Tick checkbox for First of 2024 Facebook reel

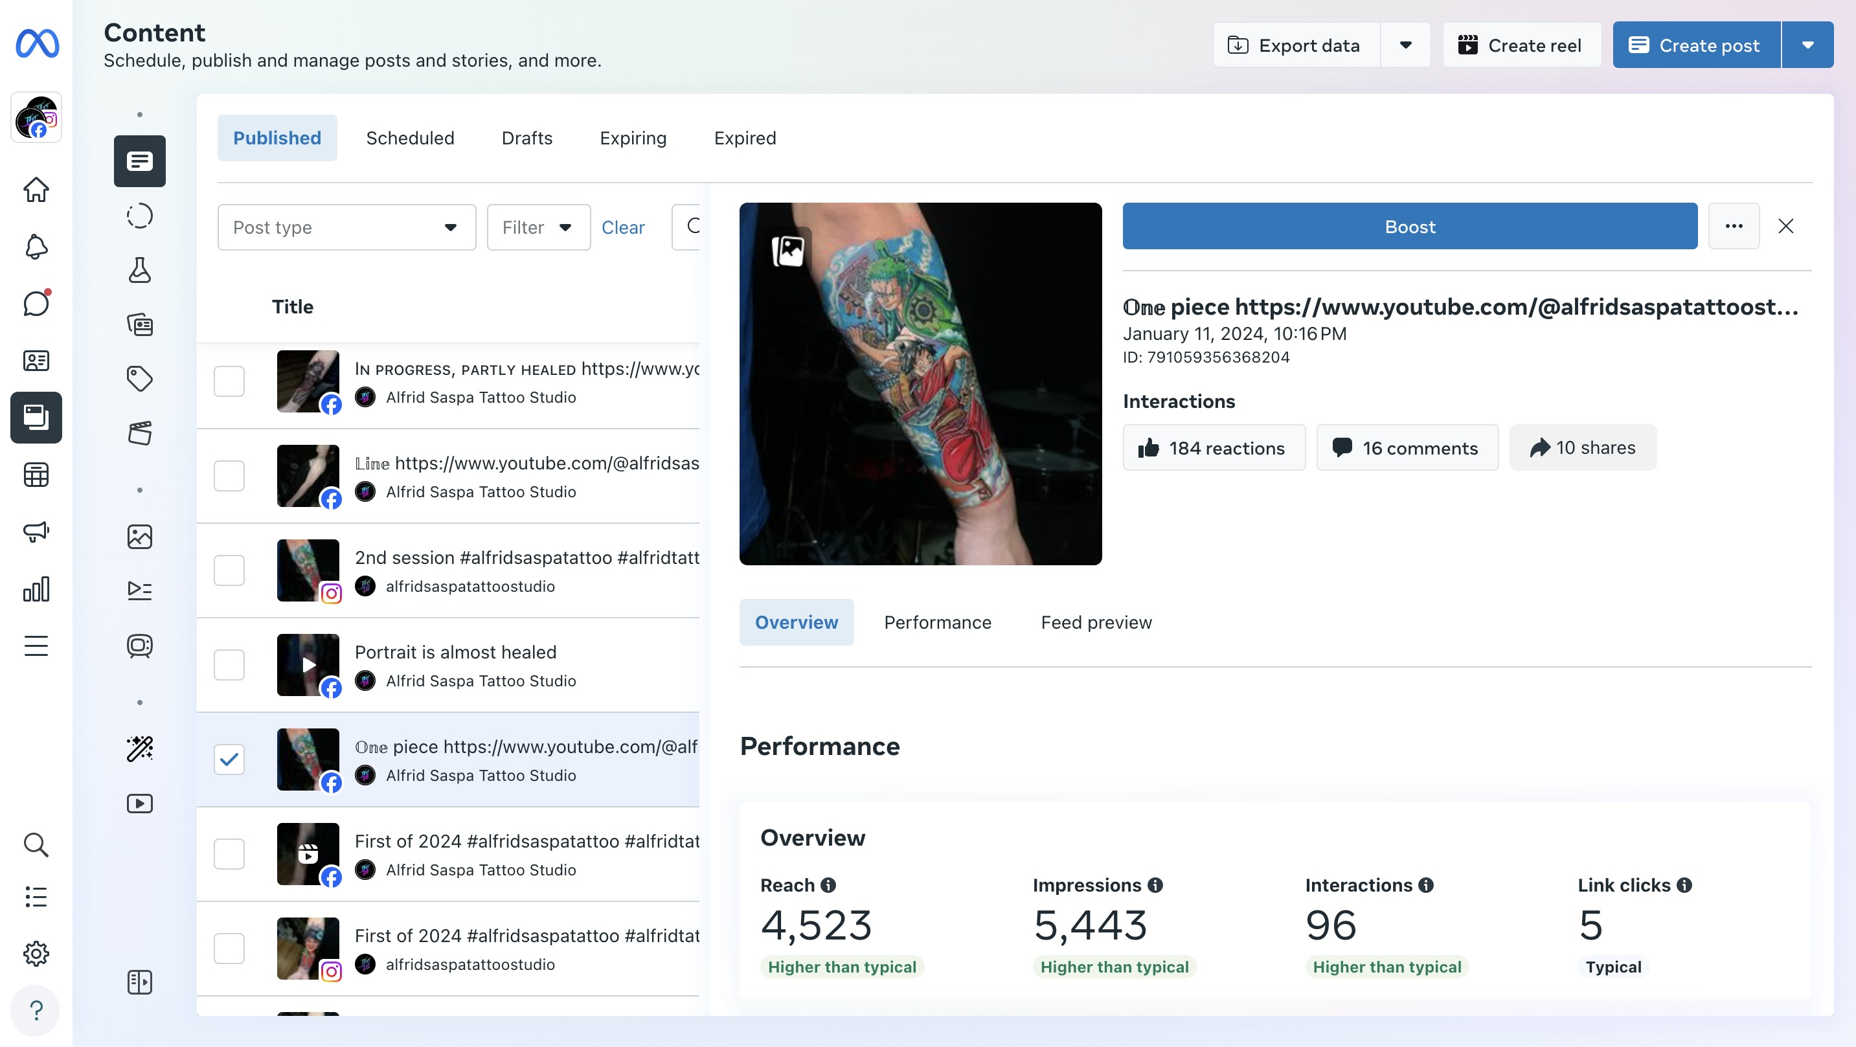coord(229,854)
